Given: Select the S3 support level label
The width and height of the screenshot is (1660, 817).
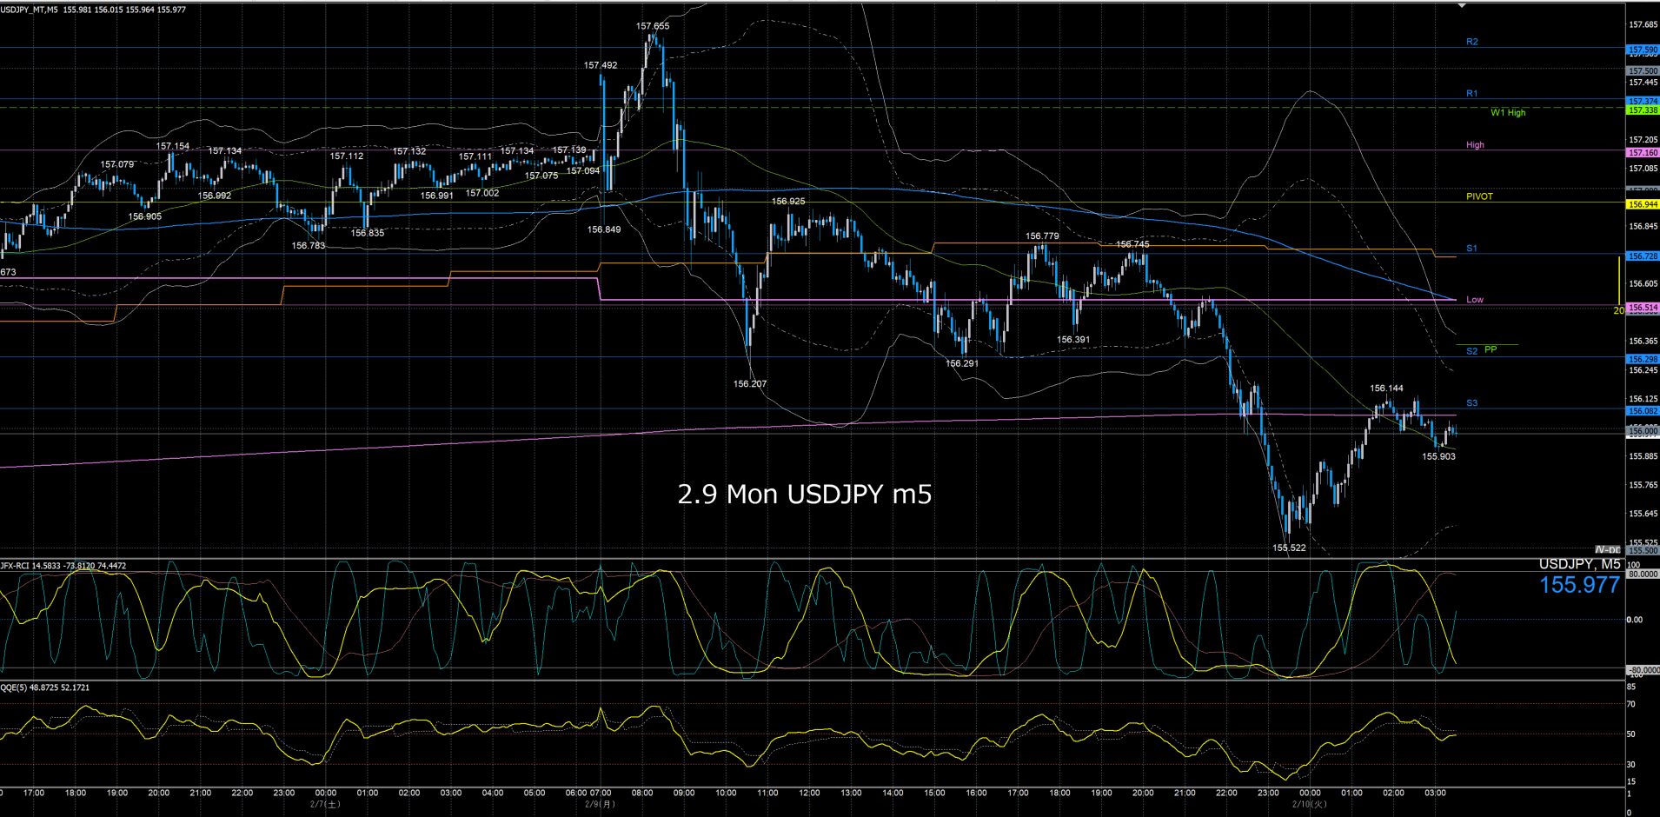Looking at the screenshot, I should 1471,403.
